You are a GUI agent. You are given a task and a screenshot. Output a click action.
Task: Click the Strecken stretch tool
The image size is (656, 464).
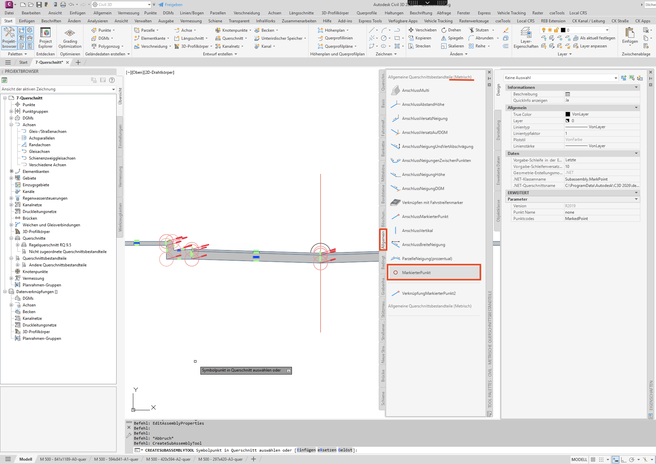420,46
